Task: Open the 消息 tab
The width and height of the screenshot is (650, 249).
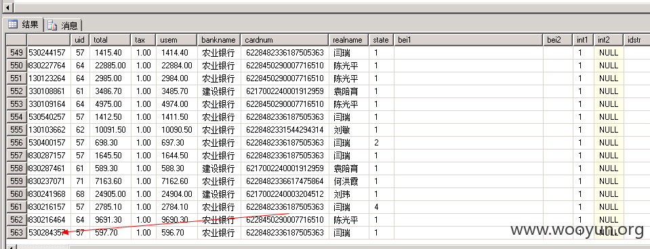Action: [63, 26]
